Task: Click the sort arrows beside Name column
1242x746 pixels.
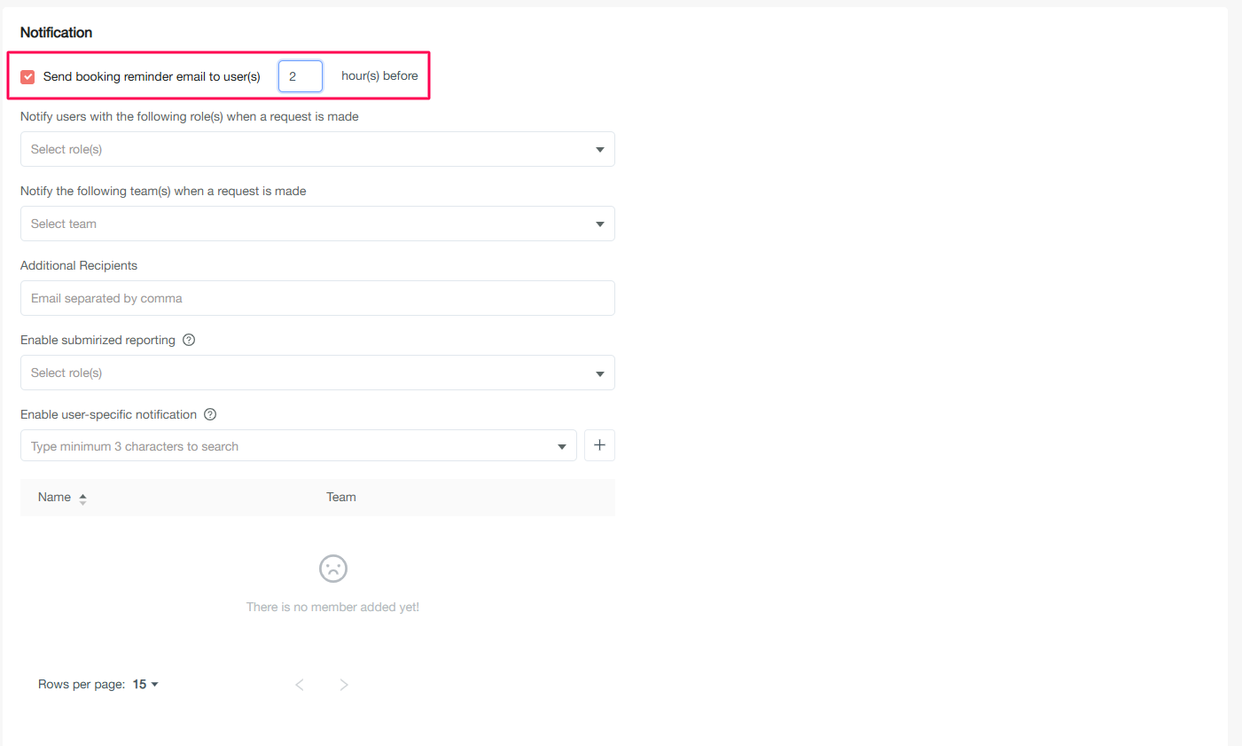Action: click(x=82, y=499)
